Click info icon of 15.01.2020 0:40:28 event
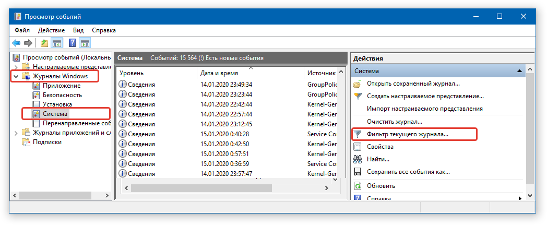This screenshot has height=225, width=547. coord(123,134)
